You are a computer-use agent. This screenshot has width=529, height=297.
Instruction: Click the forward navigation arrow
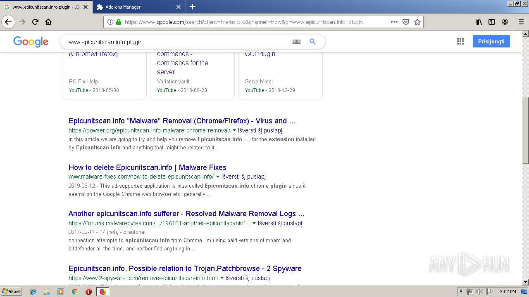coord(22,22)
